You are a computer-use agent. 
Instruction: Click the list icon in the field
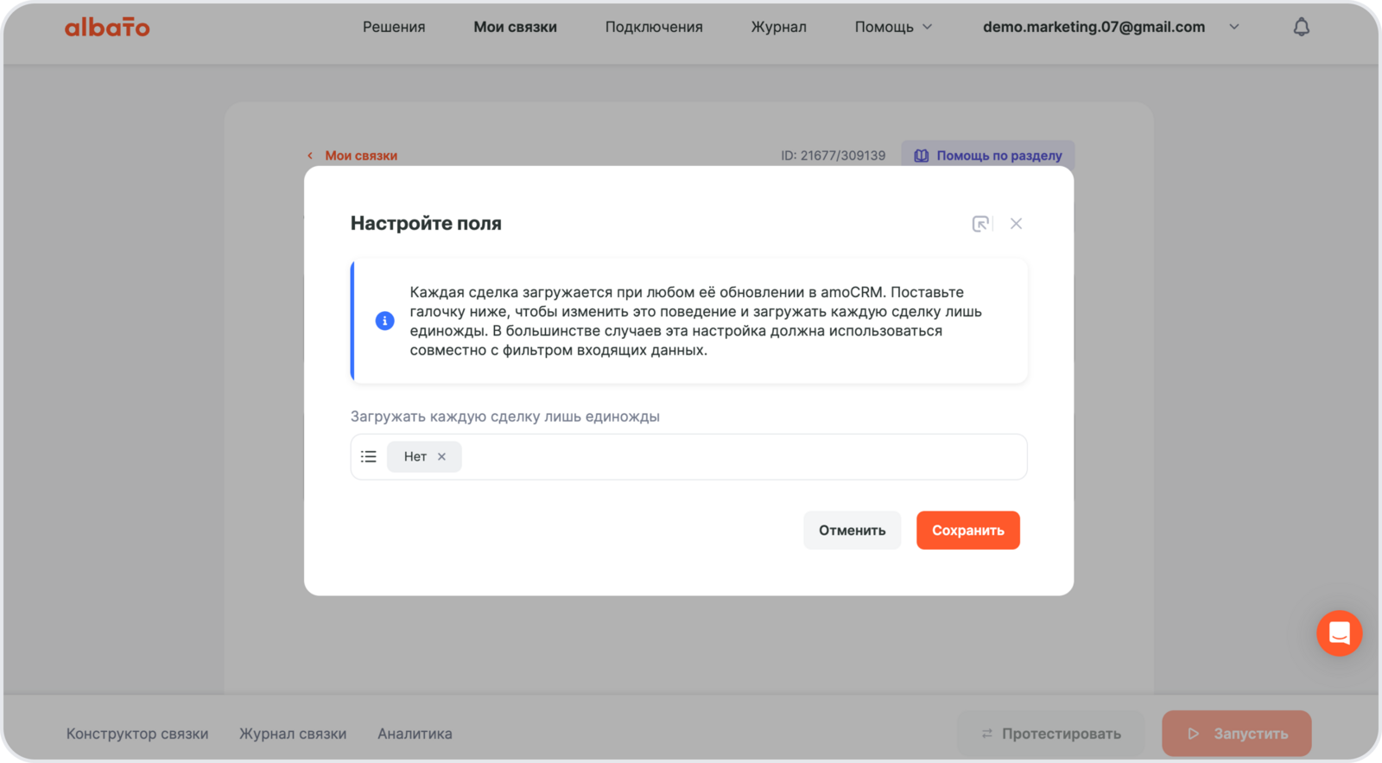[369, 457]
